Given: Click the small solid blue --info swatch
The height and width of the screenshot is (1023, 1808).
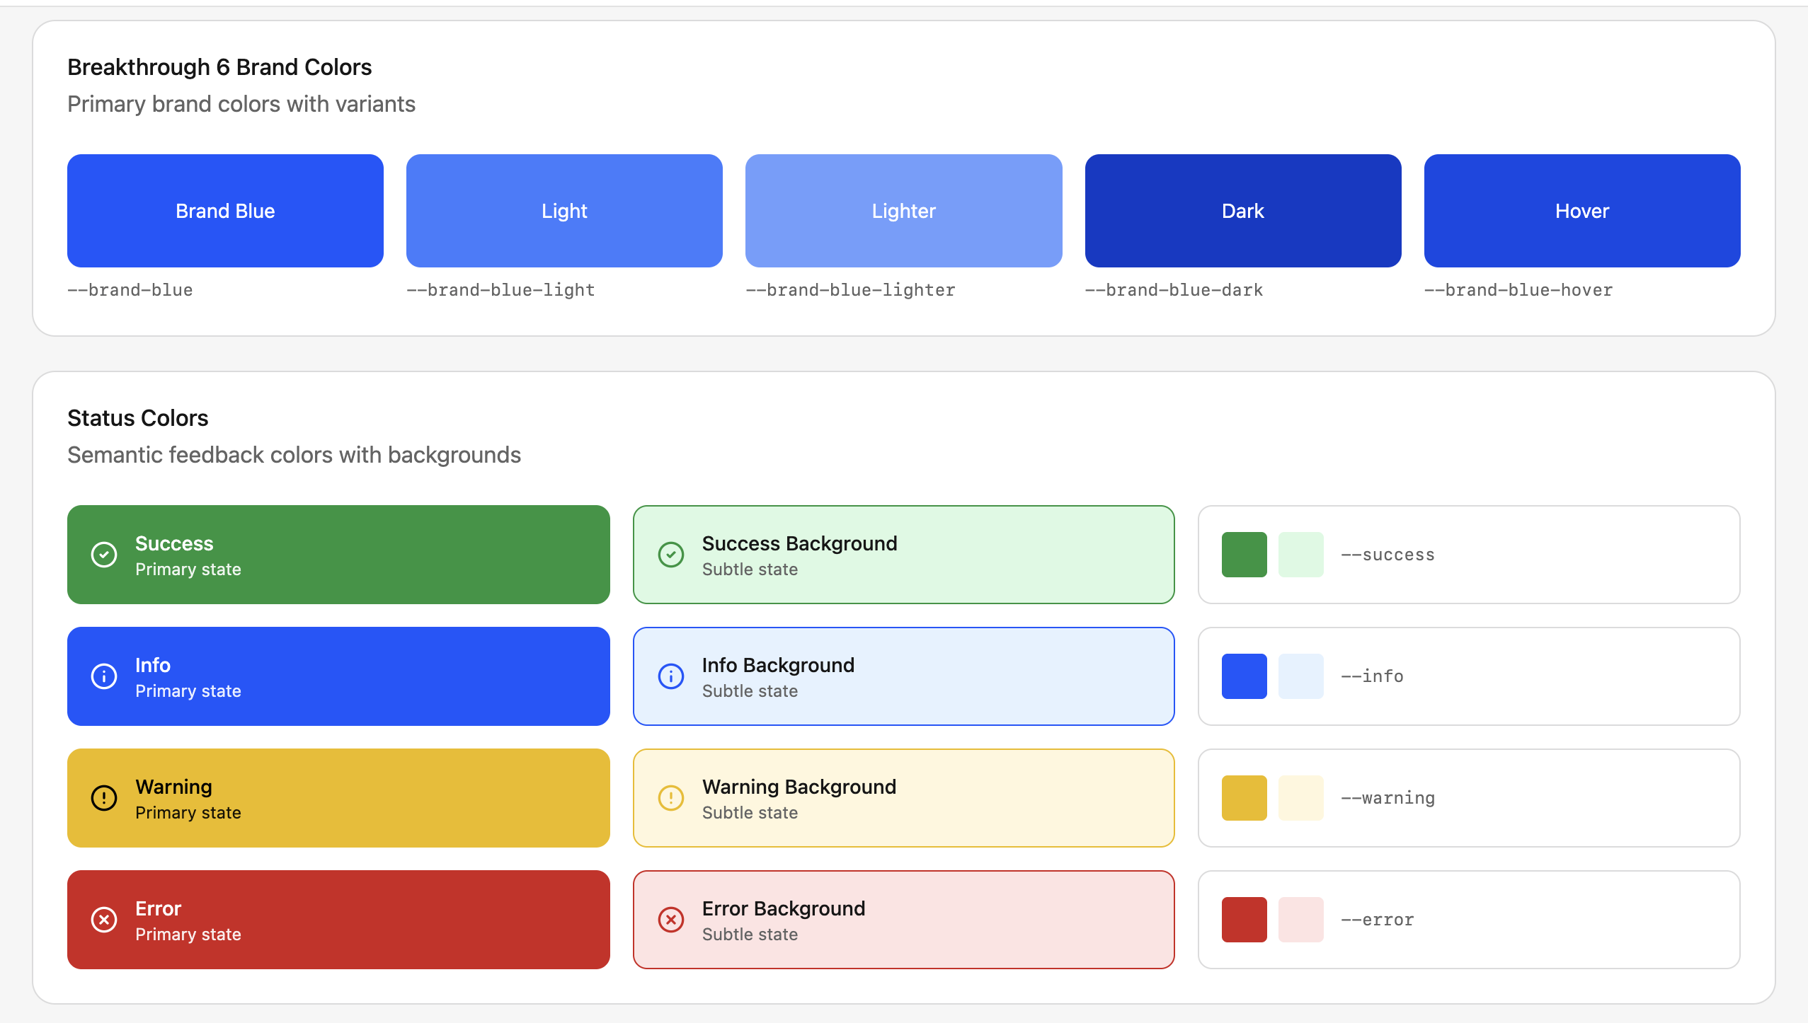Looking at the screenshot, I should 1243,676.
